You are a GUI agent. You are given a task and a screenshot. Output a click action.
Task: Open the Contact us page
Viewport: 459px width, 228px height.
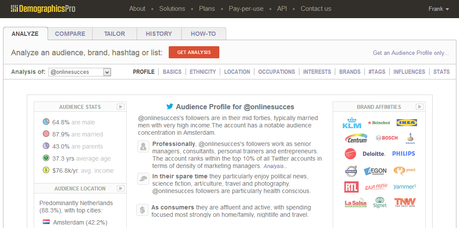pyautogui.click(x=316, y=9)
